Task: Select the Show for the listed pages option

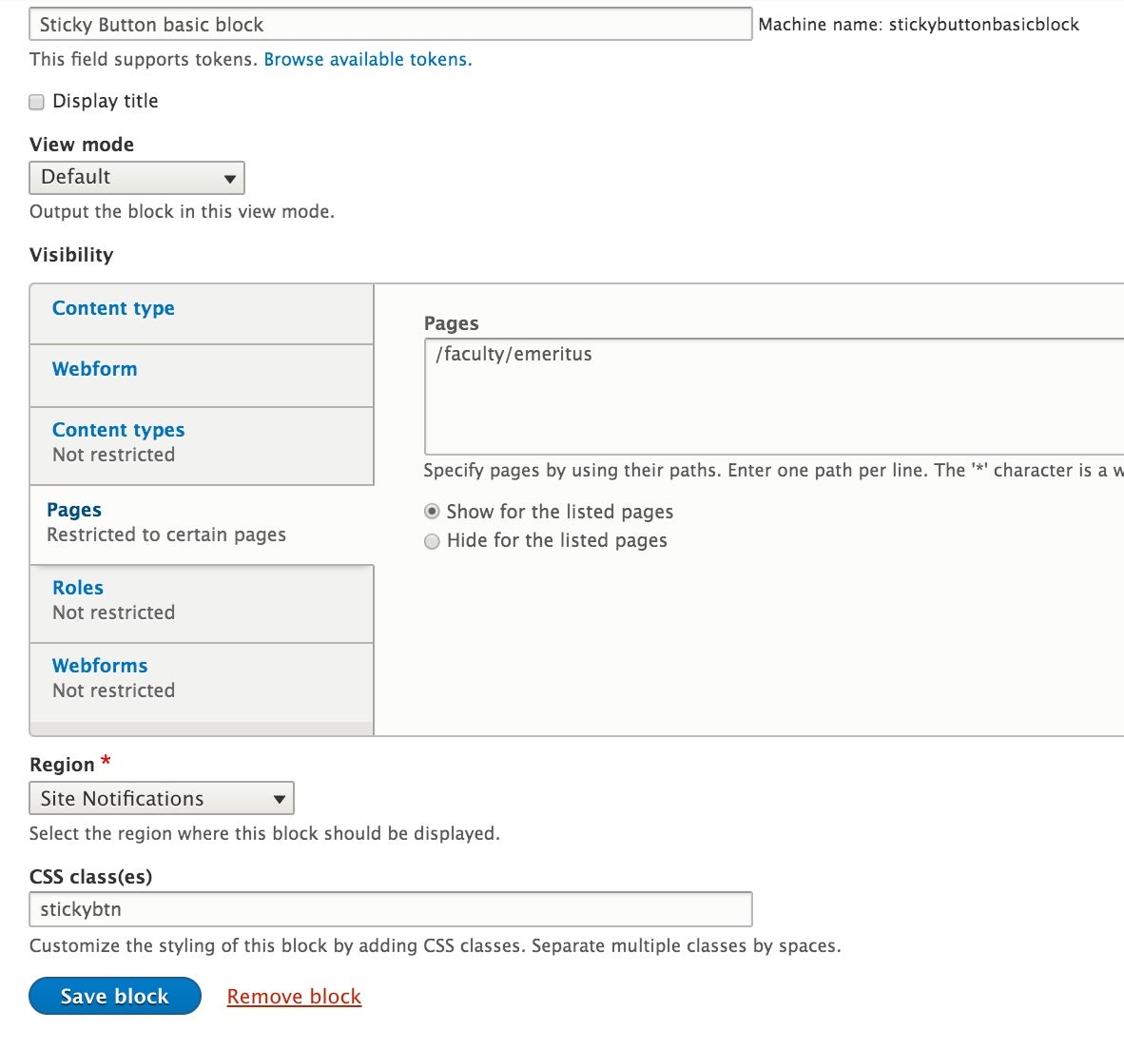Action: coord(433,511)
